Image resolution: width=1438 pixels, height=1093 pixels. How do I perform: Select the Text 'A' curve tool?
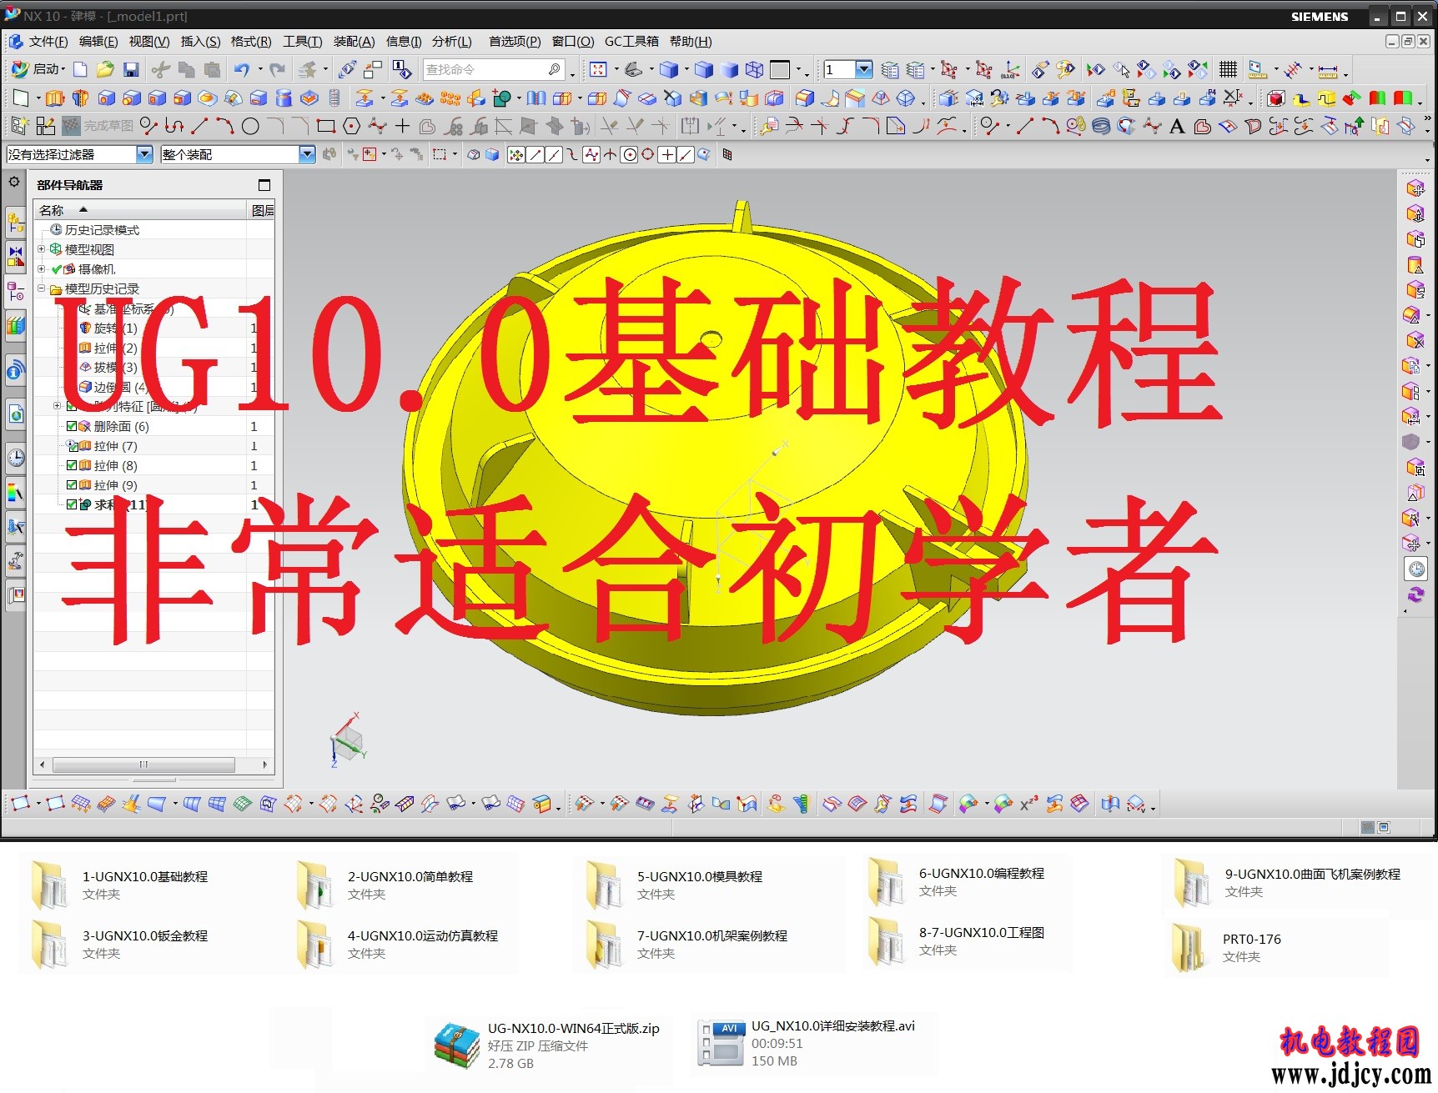(x=1177, y=126)
